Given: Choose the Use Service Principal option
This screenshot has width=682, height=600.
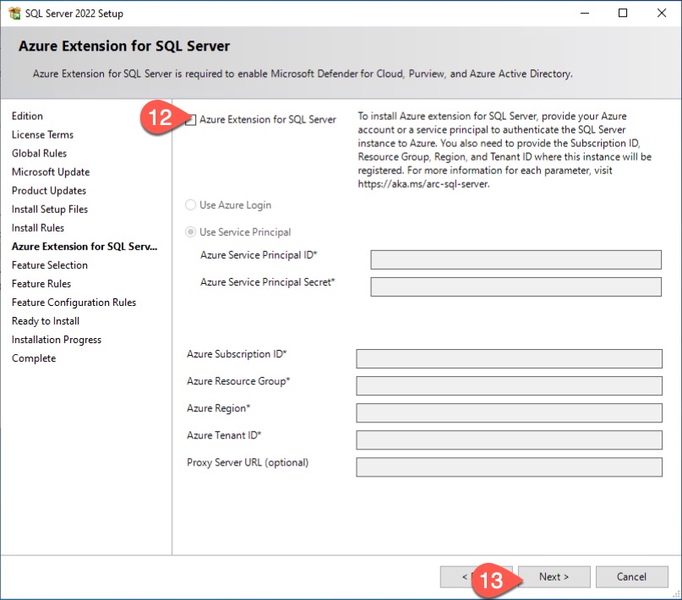Looking at the screenshot, I should pyautogui.click(x=191, y=232).
